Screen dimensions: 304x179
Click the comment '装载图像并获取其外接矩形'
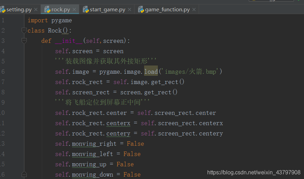point(106,61)
